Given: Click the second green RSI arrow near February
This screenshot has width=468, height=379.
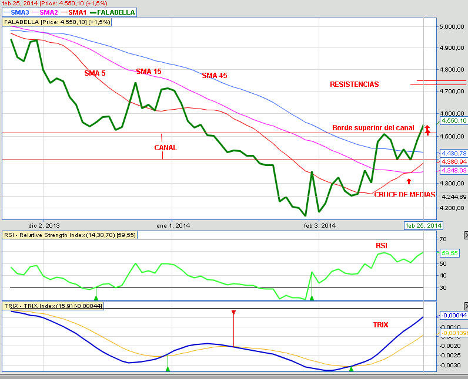Looking at the screenshot, I should (x=312, y=298).
